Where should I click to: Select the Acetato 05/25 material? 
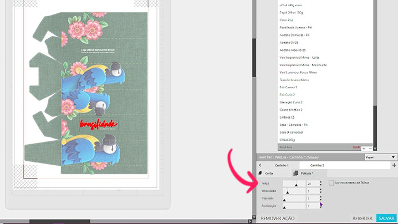point(289,42)
